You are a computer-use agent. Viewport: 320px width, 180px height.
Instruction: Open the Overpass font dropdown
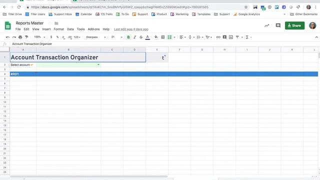pyautogui.click(x=95, y=37)
